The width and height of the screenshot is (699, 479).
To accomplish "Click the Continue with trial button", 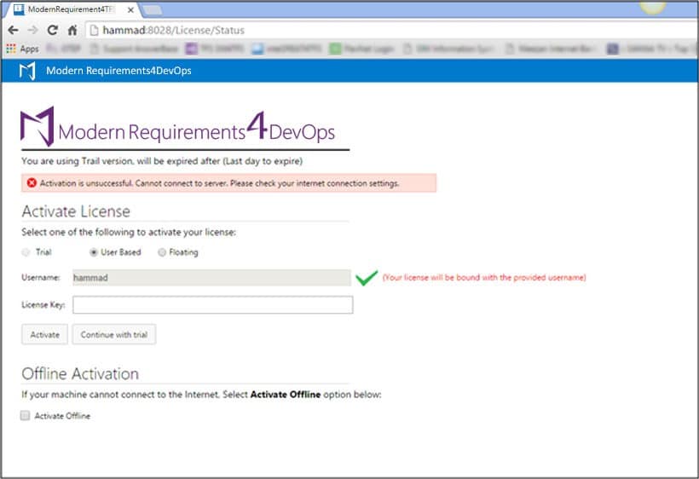I will coord(114,335).
